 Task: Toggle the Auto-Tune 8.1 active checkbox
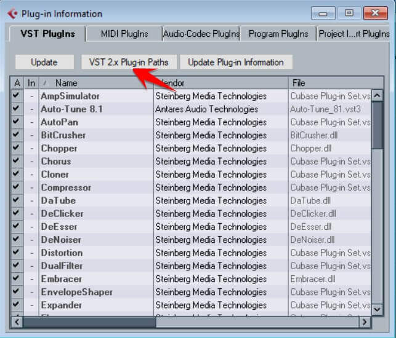click(x=16, y=109)
